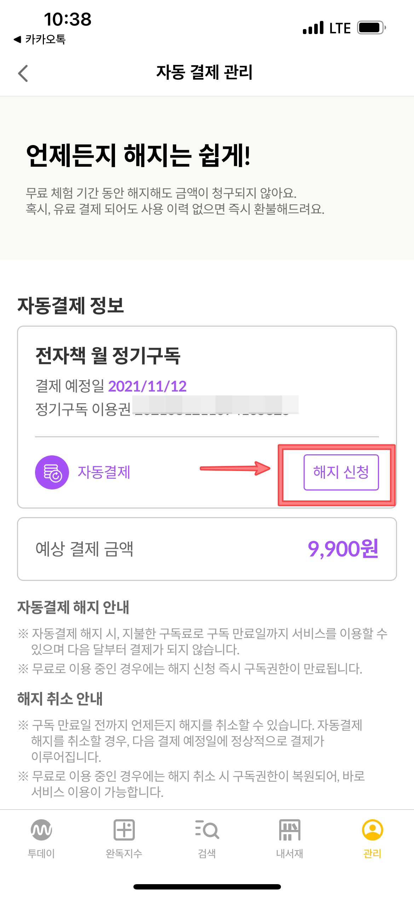Open the 투데이 tab icon

(41, 830)
